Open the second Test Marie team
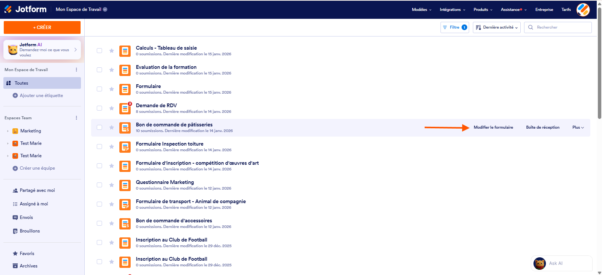Screen dimensions: 602x275 31,156
